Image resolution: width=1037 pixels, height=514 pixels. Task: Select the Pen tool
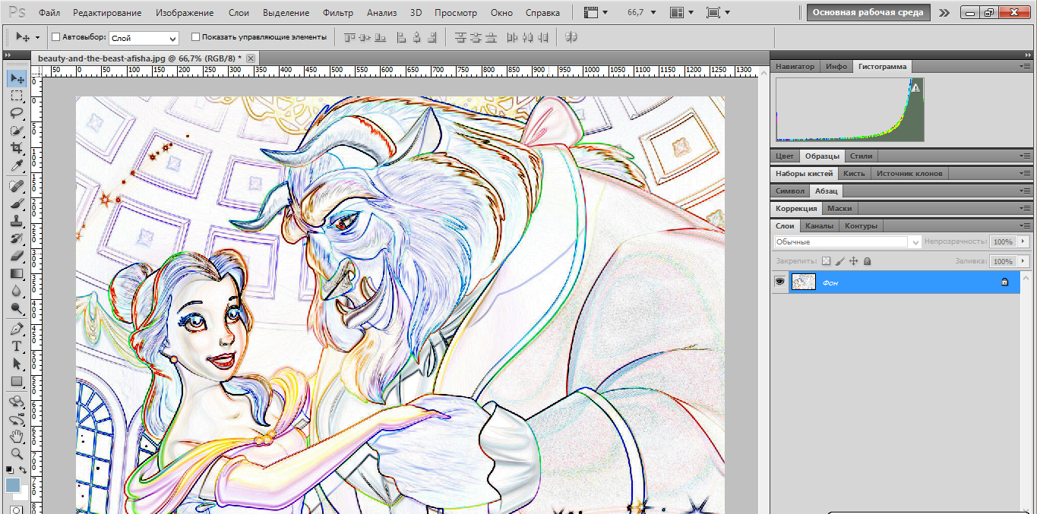[x=17, y=330]
